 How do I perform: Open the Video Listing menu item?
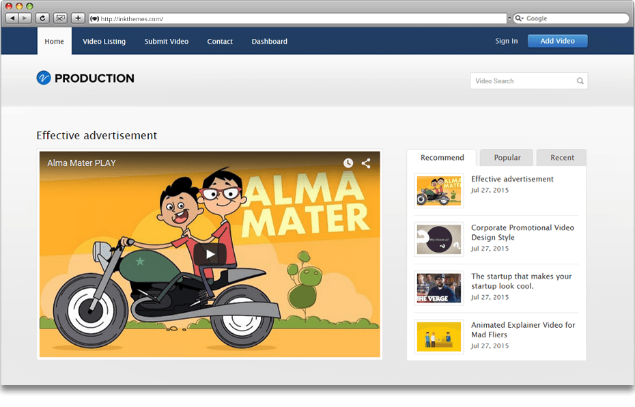click(104, 41)
